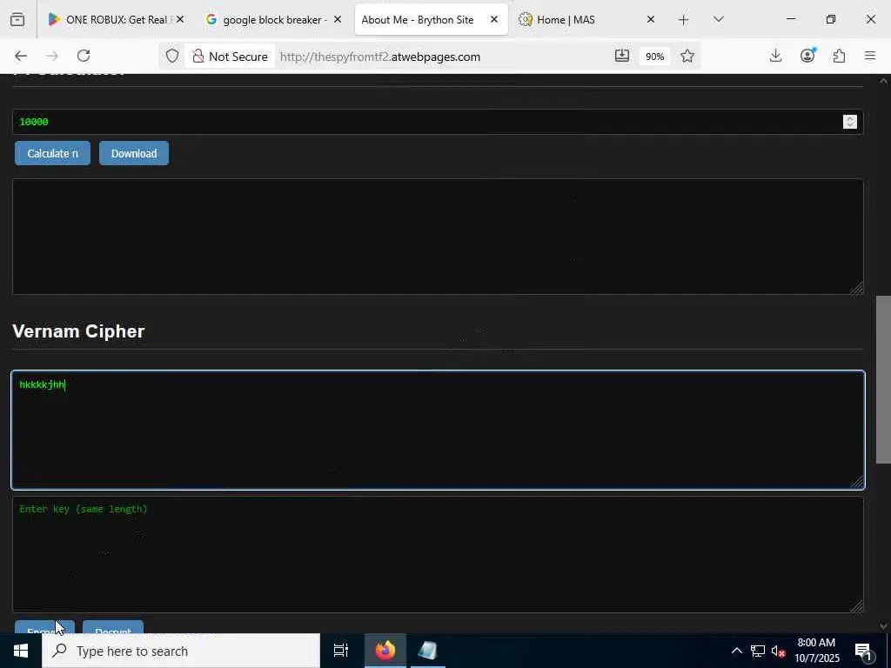Open the Firefox application menu
This screenshot has width=891, height=668.
[870, 56]
